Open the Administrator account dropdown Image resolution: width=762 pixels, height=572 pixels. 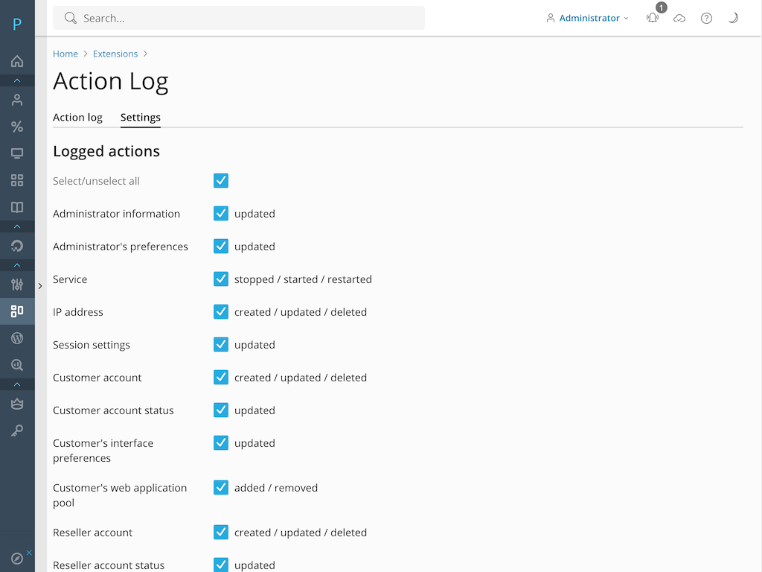pyautogui.click(x=587, y=17)
